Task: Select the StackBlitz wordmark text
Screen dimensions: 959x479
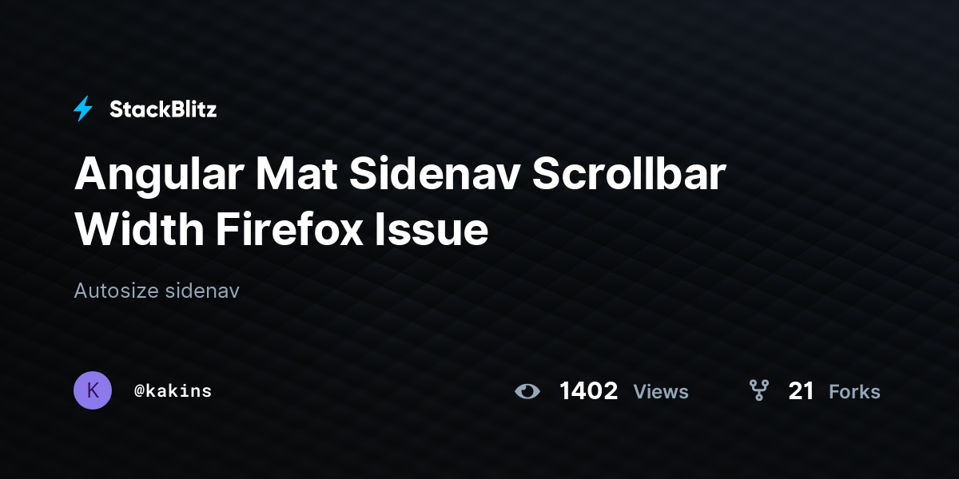Action: [x=163, y=109]
